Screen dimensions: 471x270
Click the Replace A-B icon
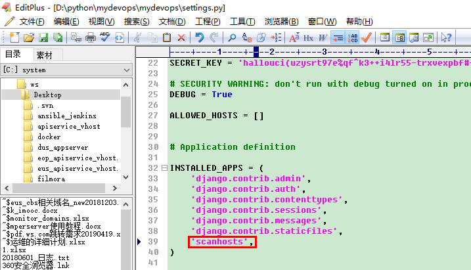pyautogui.click(x=246, y=37)
